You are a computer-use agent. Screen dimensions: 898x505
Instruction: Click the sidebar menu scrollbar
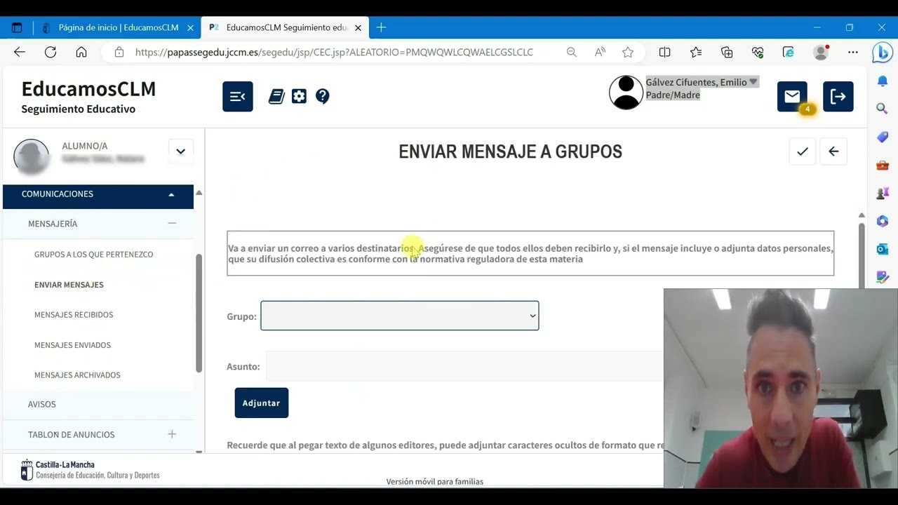click(x=199, y=312)
